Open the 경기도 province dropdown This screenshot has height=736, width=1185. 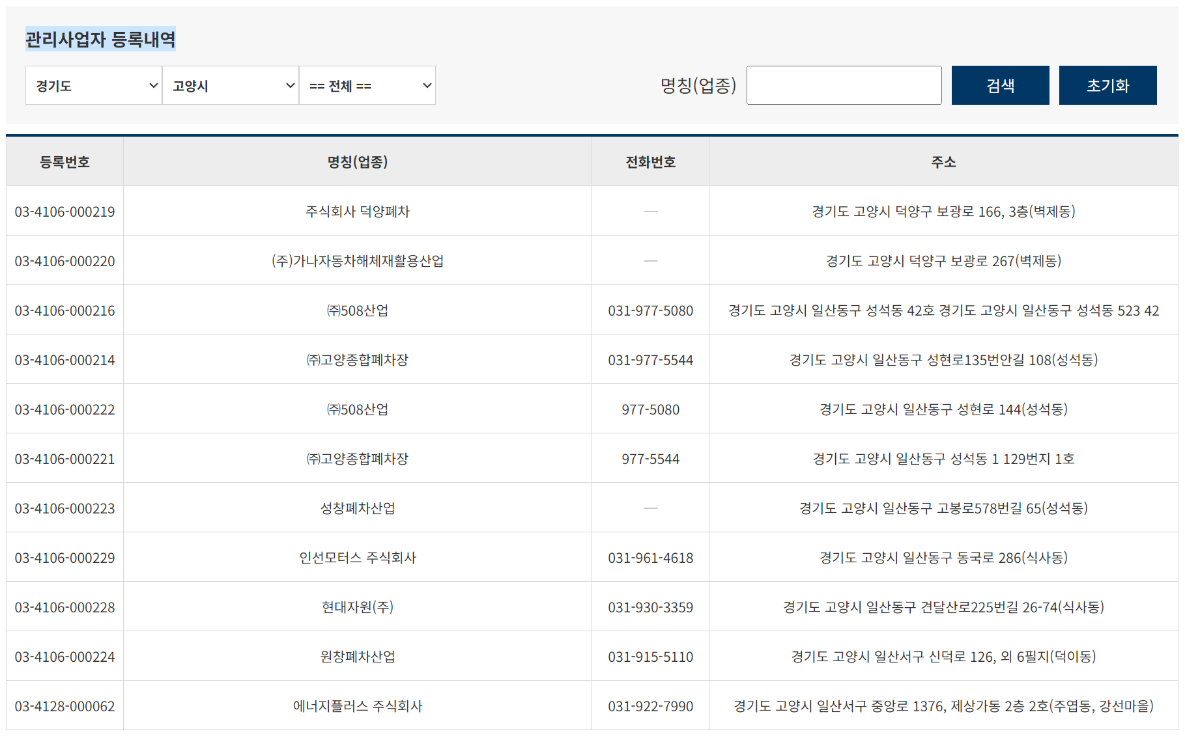click(94, 85)
